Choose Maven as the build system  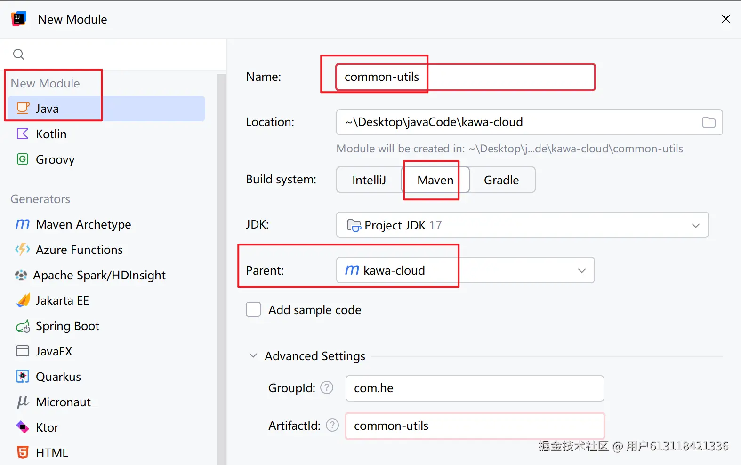[x=435, y=180]
